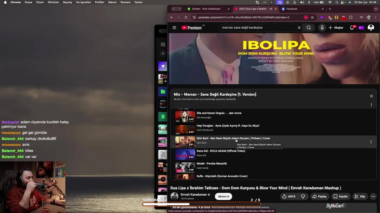Add new item in background window sidebar
The height and width of the screenshot is (213, 380).
coord(163,54)
